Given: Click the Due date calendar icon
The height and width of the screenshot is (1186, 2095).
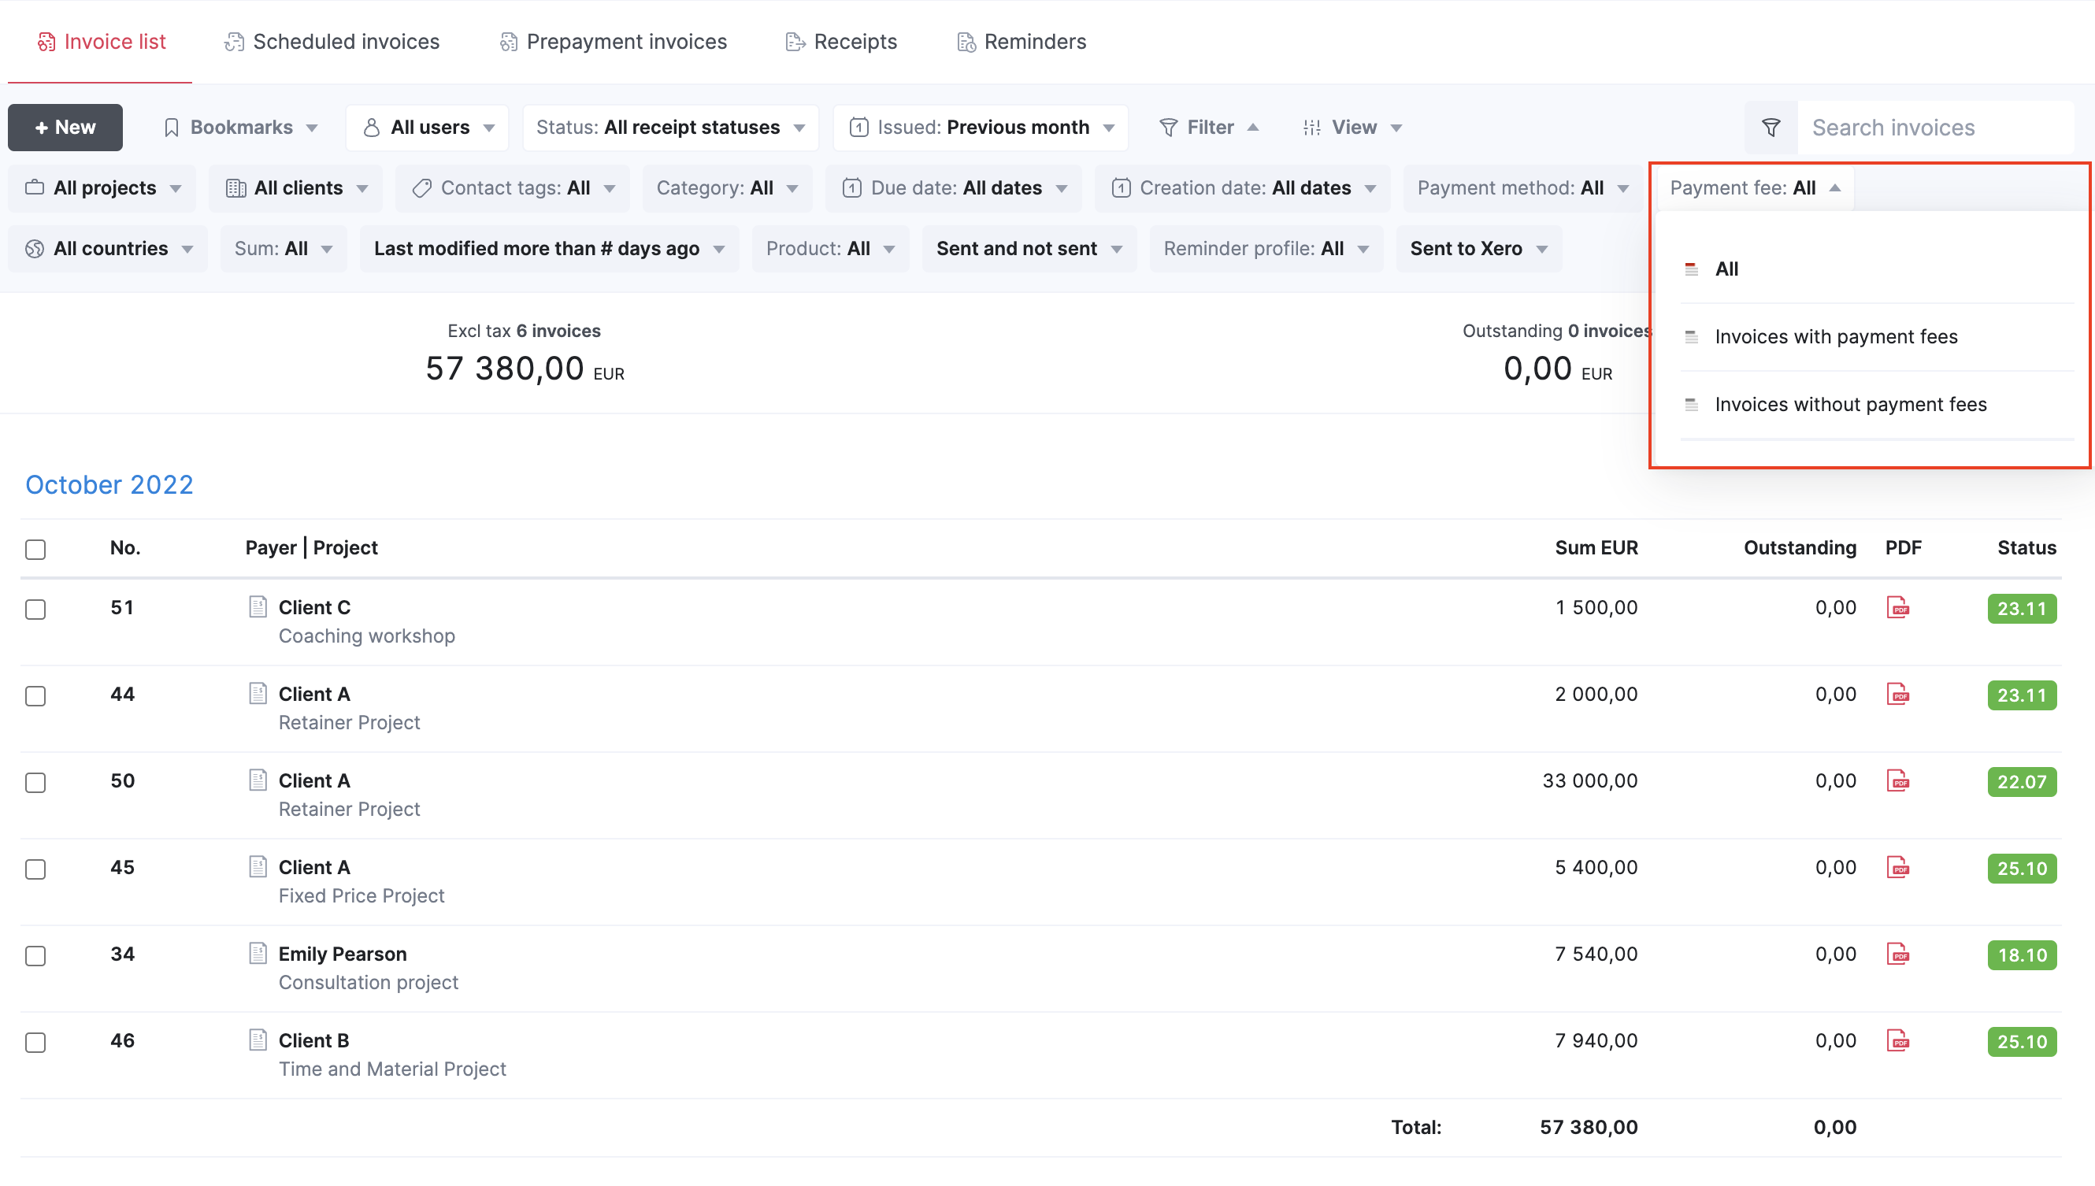Looking at the screenshot, I should point(851,188).
